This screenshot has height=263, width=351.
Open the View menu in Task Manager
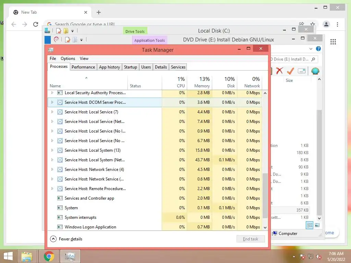(84, 59)
